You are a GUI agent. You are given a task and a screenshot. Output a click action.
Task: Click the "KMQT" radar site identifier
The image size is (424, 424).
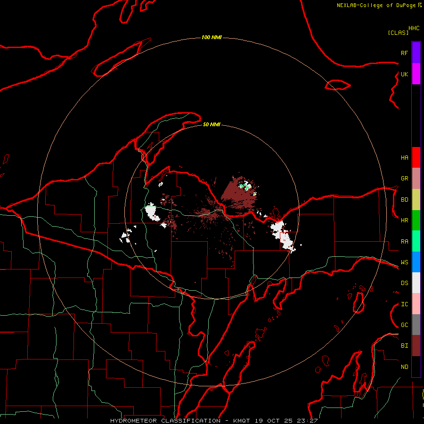[x=242, y=421]
